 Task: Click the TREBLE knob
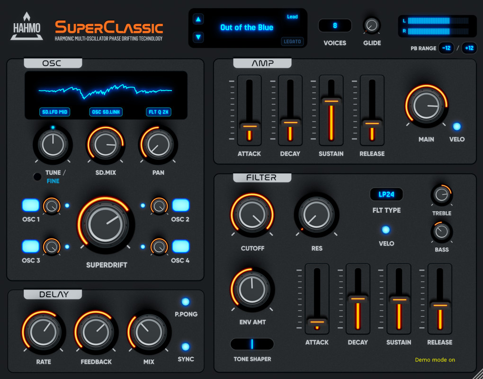441,195
